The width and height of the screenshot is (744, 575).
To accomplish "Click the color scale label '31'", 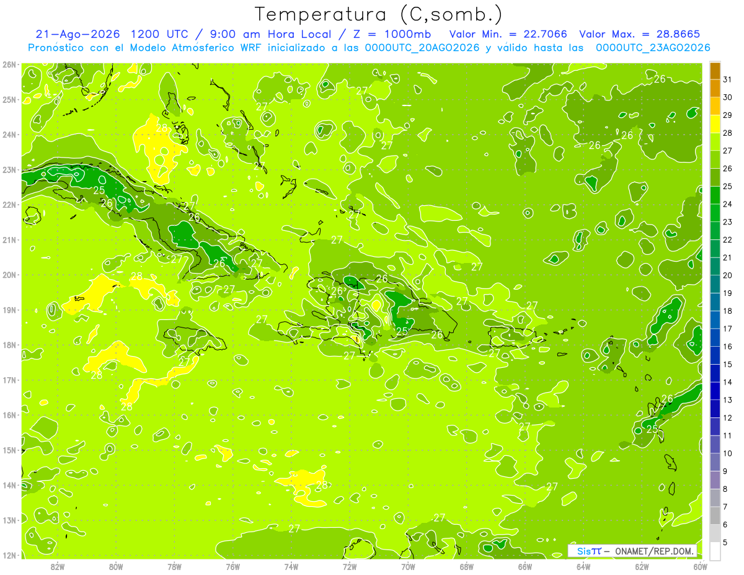I will click(x=728, y=79).
